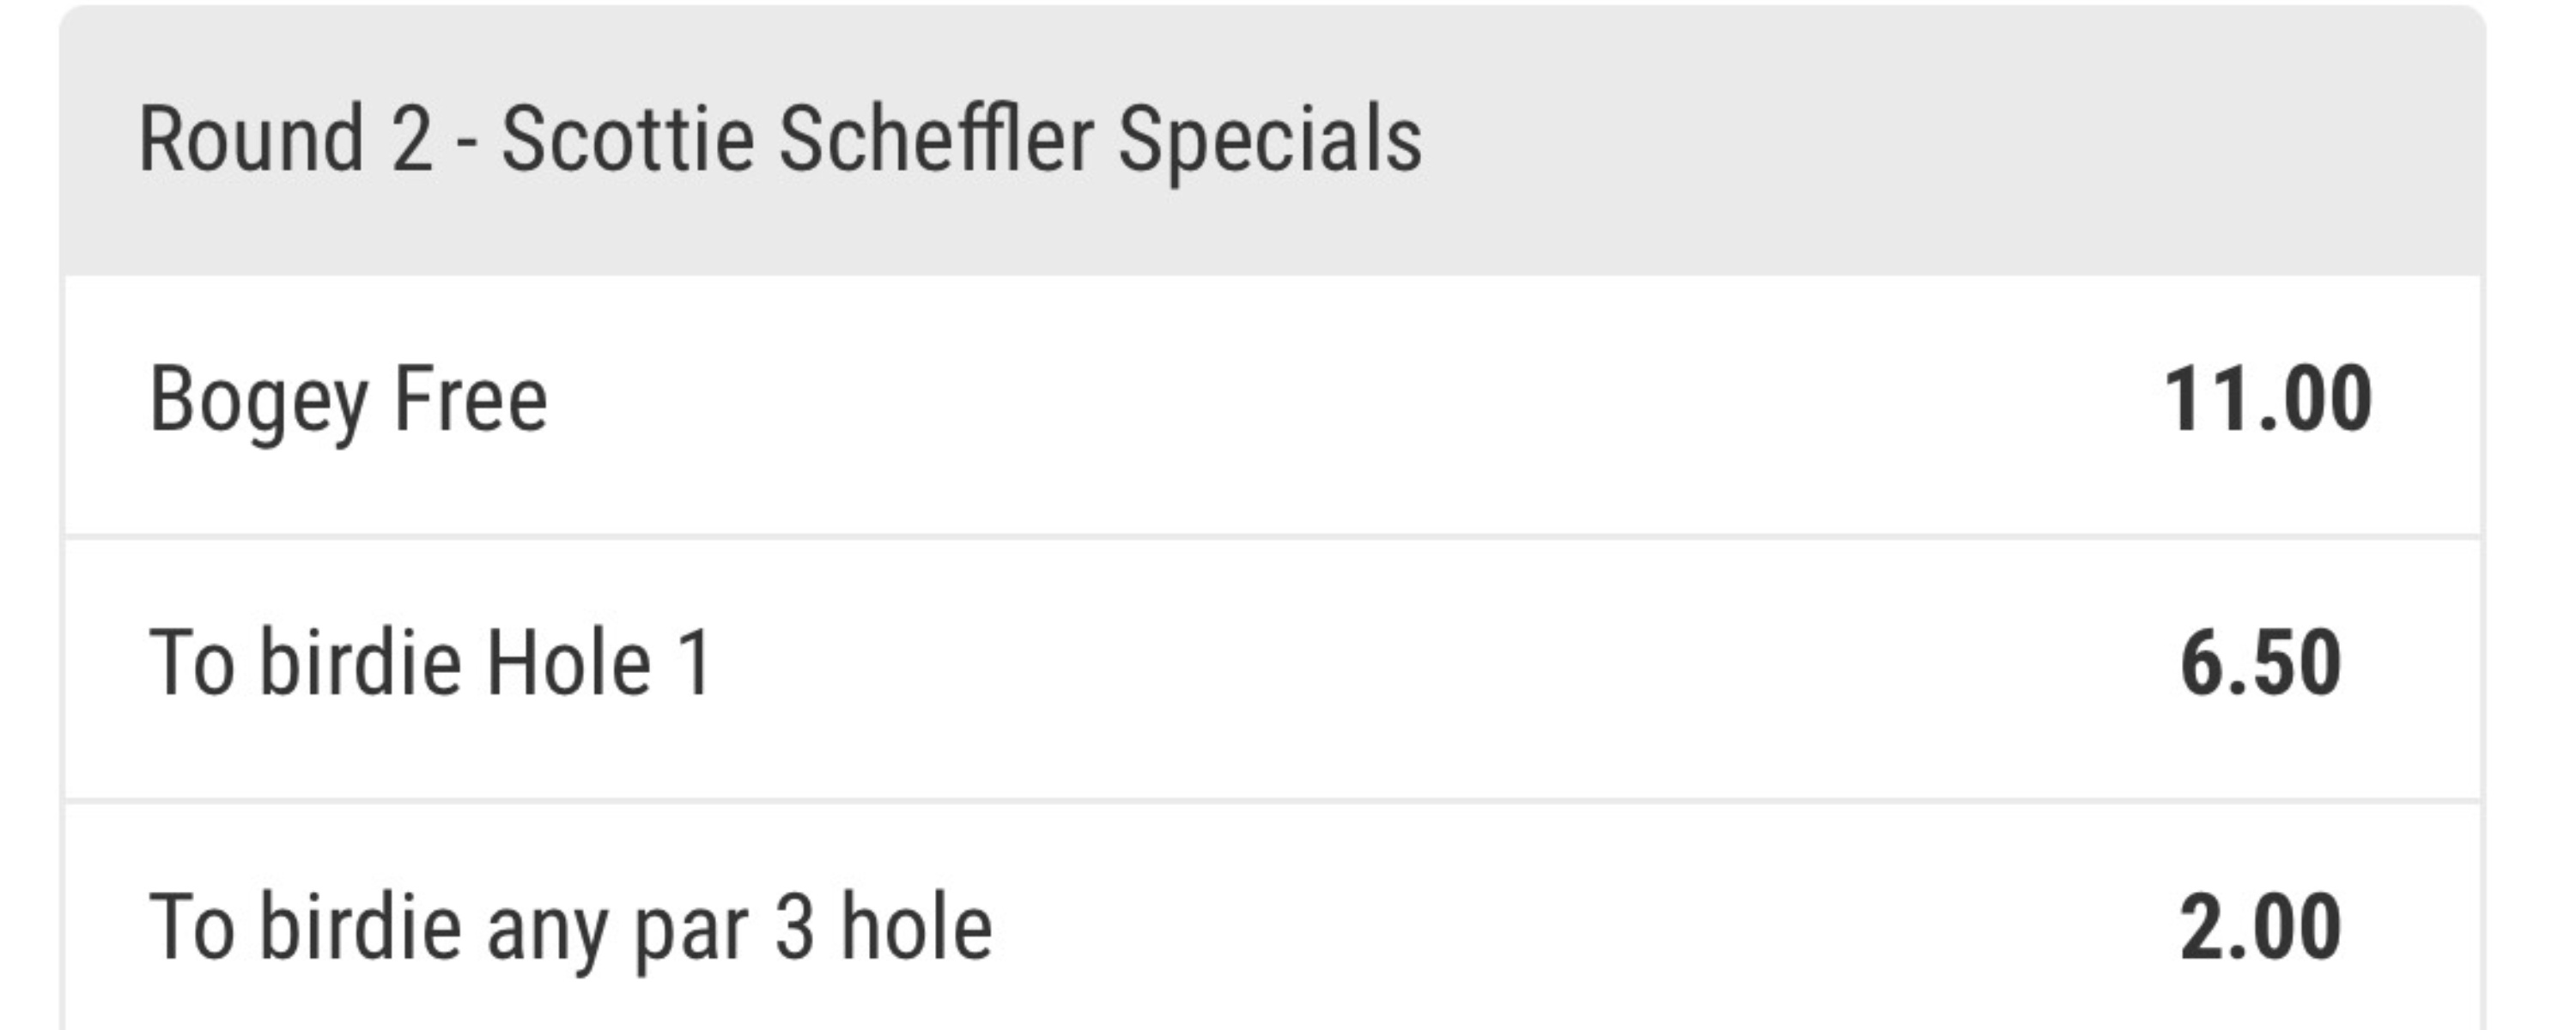
Task: Collapse the Round 2 Scottie Scheffler Specials header
Action: point(1272,140)
